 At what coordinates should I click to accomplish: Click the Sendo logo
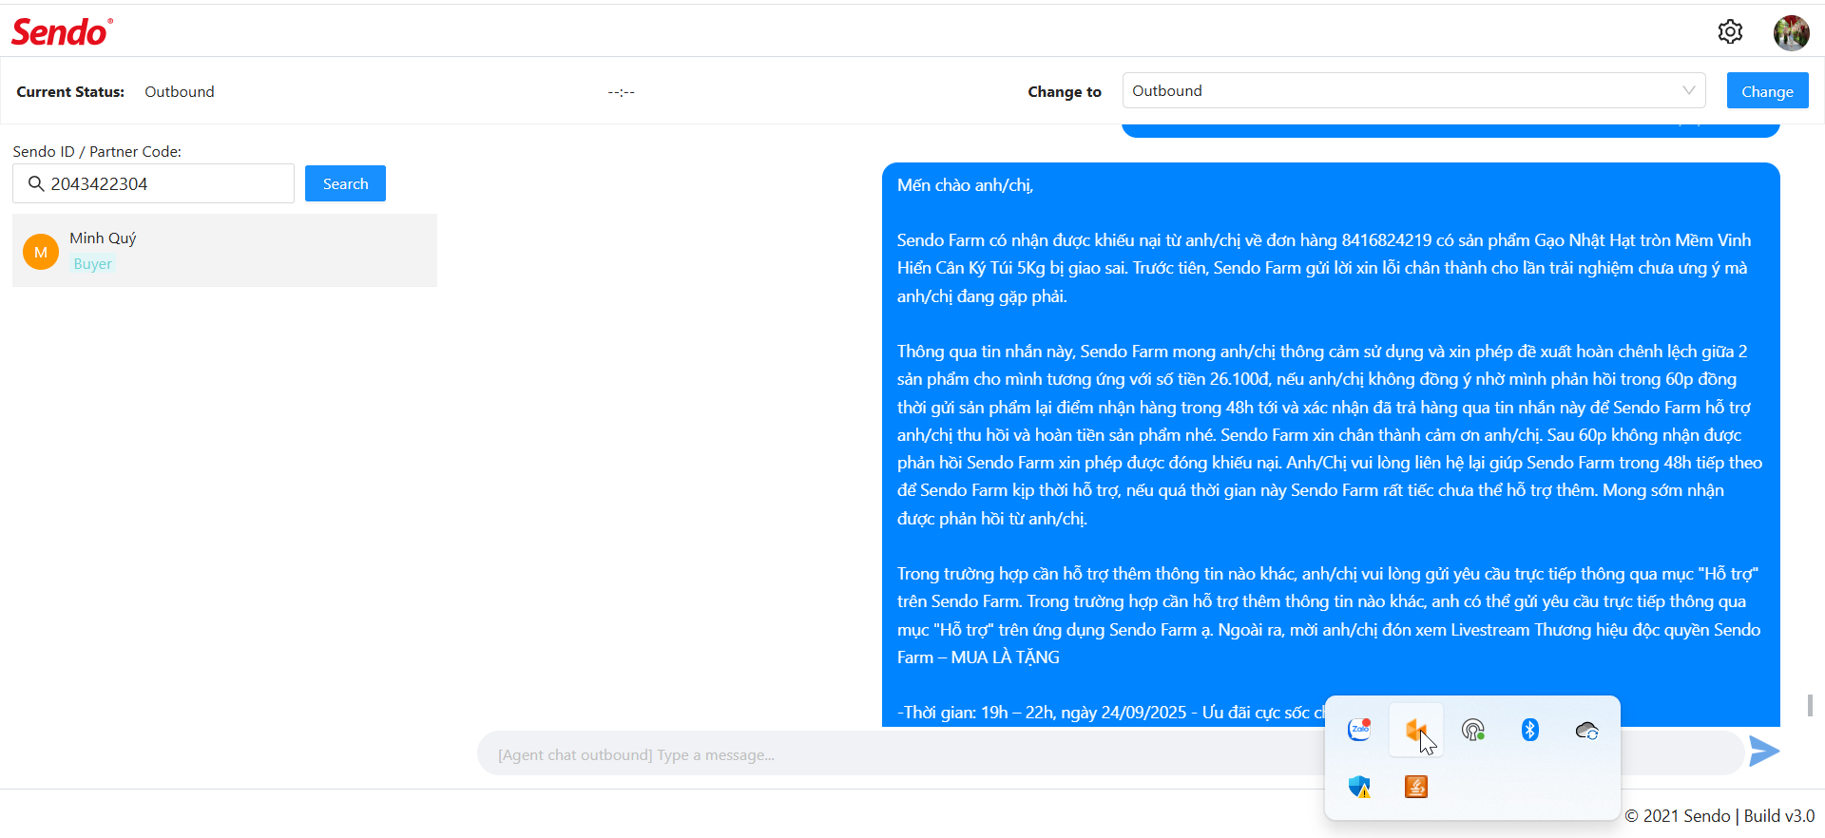coord(62,31)
